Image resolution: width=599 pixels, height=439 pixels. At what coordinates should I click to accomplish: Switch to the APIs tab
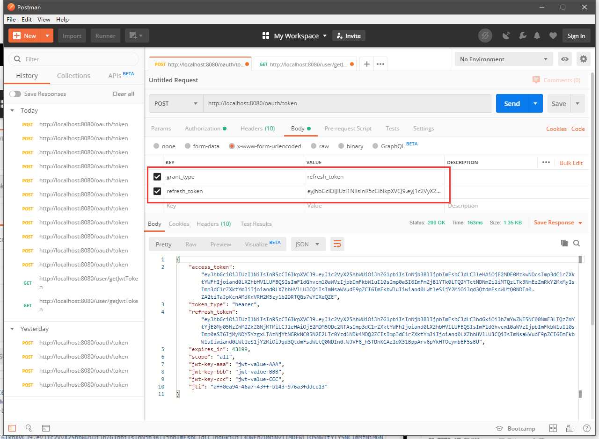pyautogui.click(x=121, y=75)
